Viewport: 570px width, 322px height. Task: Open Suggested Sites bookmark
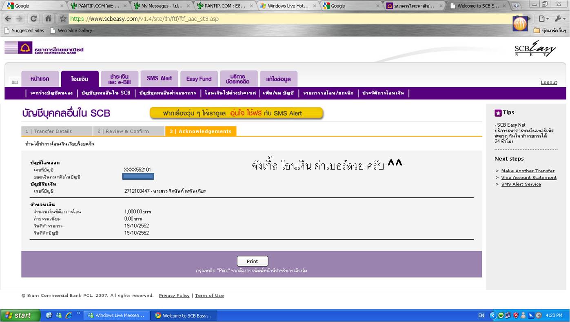tap(24, 31)
